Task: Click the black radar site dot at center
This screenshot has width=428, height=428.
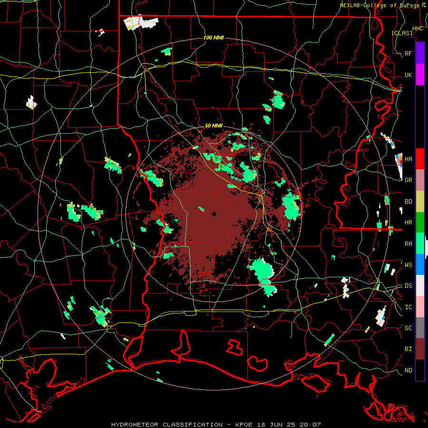Action: click(x=214, y=214)
